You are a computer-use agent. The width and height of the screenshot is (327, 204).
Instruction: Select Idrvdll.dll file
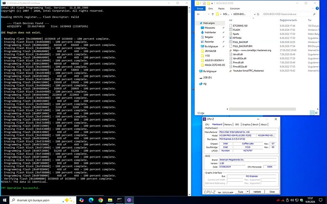point(238,54)
